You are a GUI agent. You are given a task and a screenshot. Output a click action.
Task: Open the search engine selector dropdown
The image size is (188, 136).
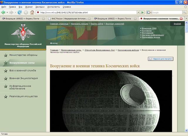coord(151,12)
